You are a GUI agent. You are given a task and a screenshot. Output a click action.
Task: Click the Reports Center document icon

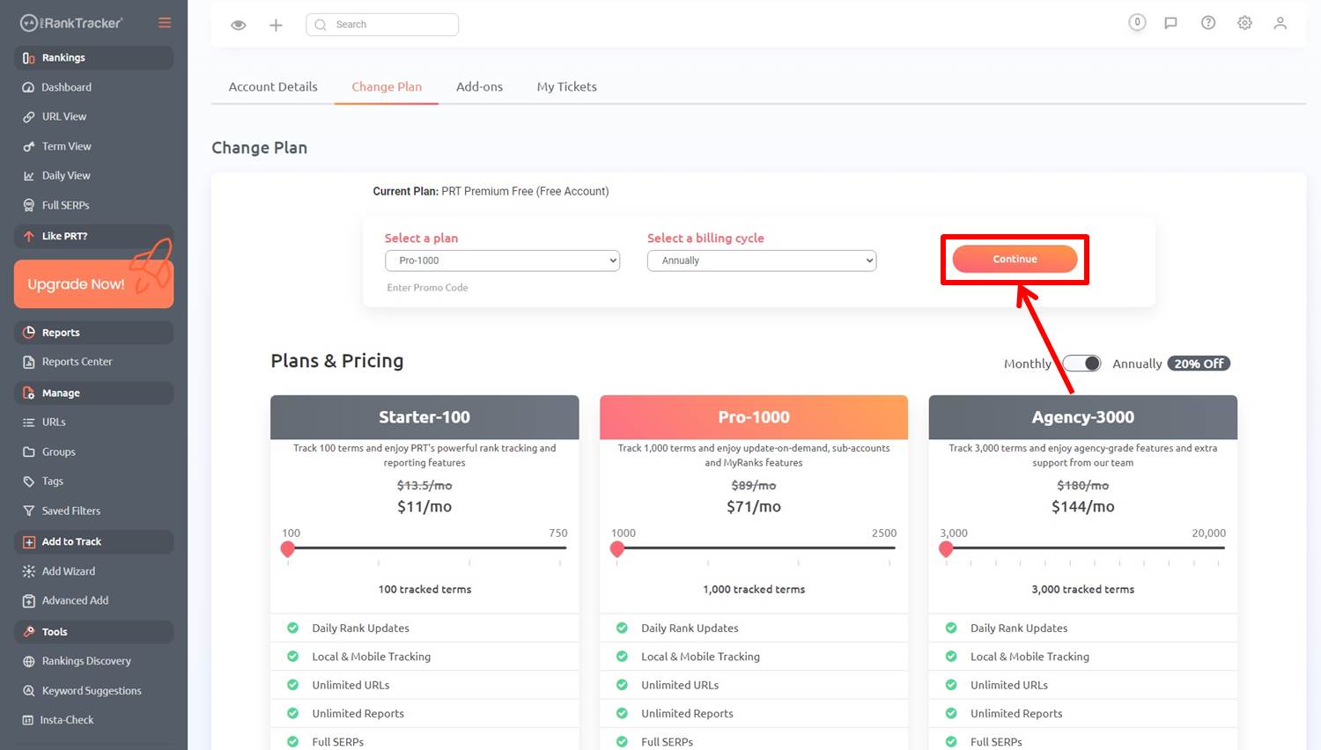pos(28,362)
